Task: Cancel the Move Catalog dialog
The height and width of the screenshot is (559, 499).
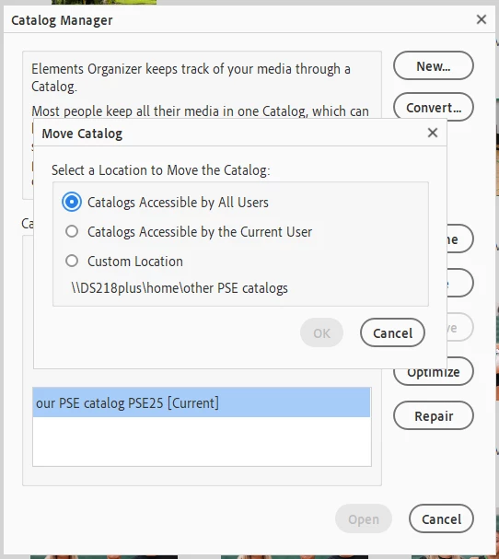Action: click(392, 333)
